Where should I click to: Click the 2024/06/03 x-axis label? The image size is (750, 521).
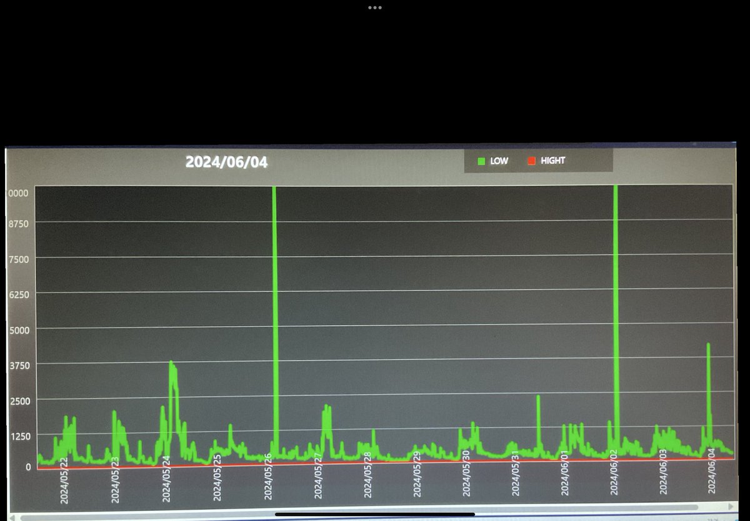click(663, 470)
